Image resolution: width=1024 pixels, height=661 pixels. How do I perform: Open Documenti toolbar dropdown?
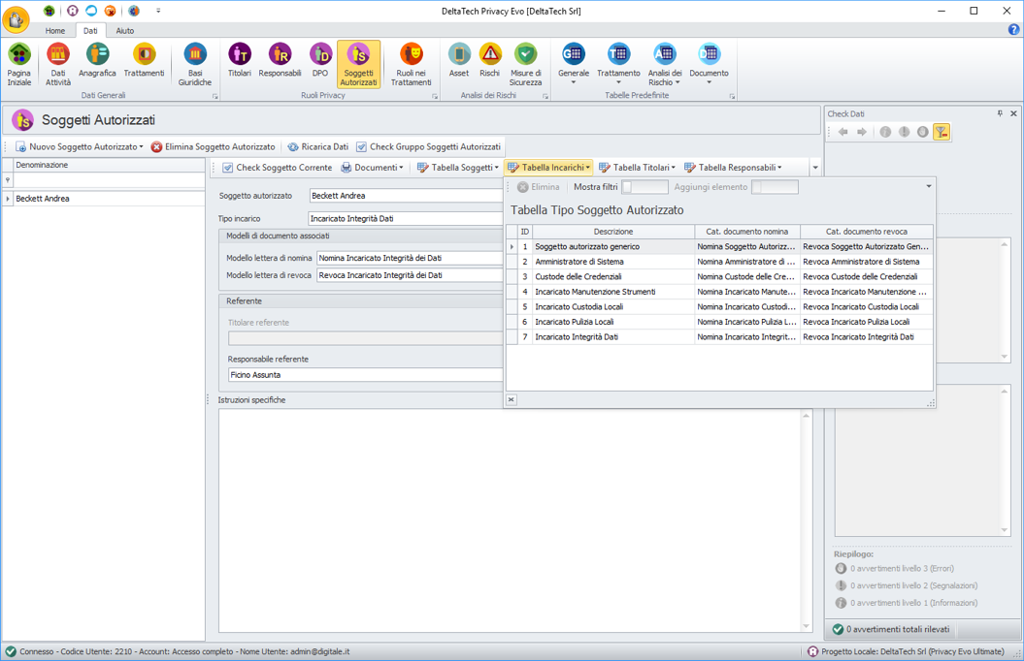(373, 168)
